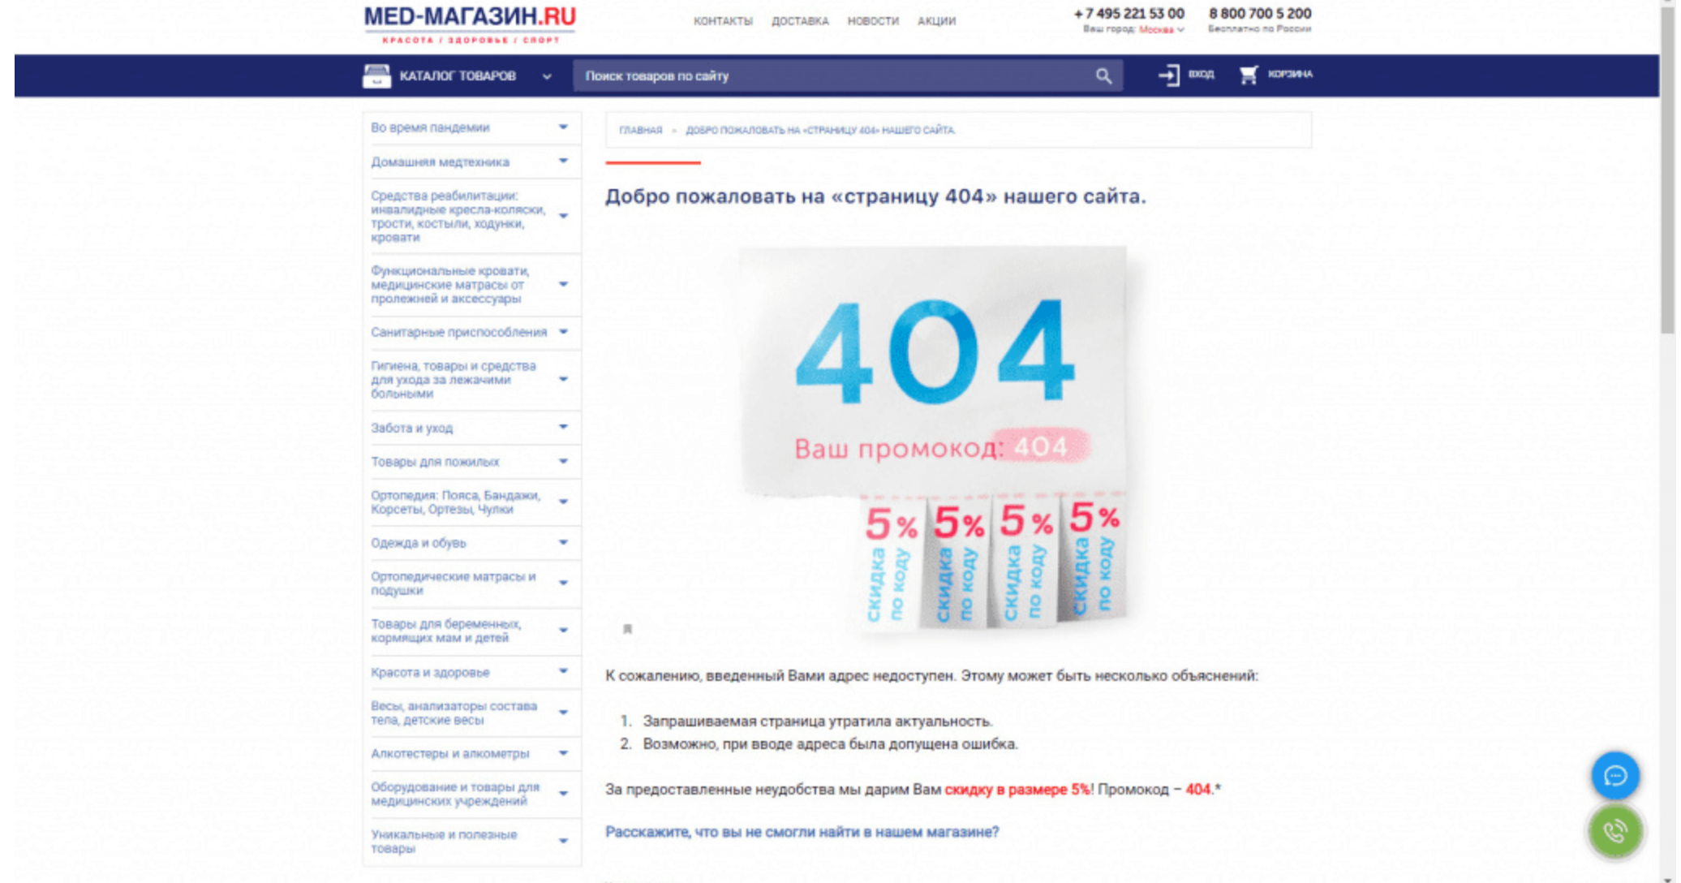Click the small bookmark icon below image
Screen dimensions: 1681x883
click(x=627, y=629)
